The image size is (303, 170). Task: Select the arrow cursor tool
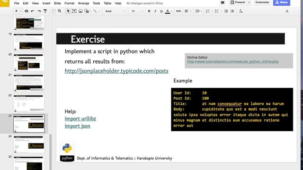68,11
